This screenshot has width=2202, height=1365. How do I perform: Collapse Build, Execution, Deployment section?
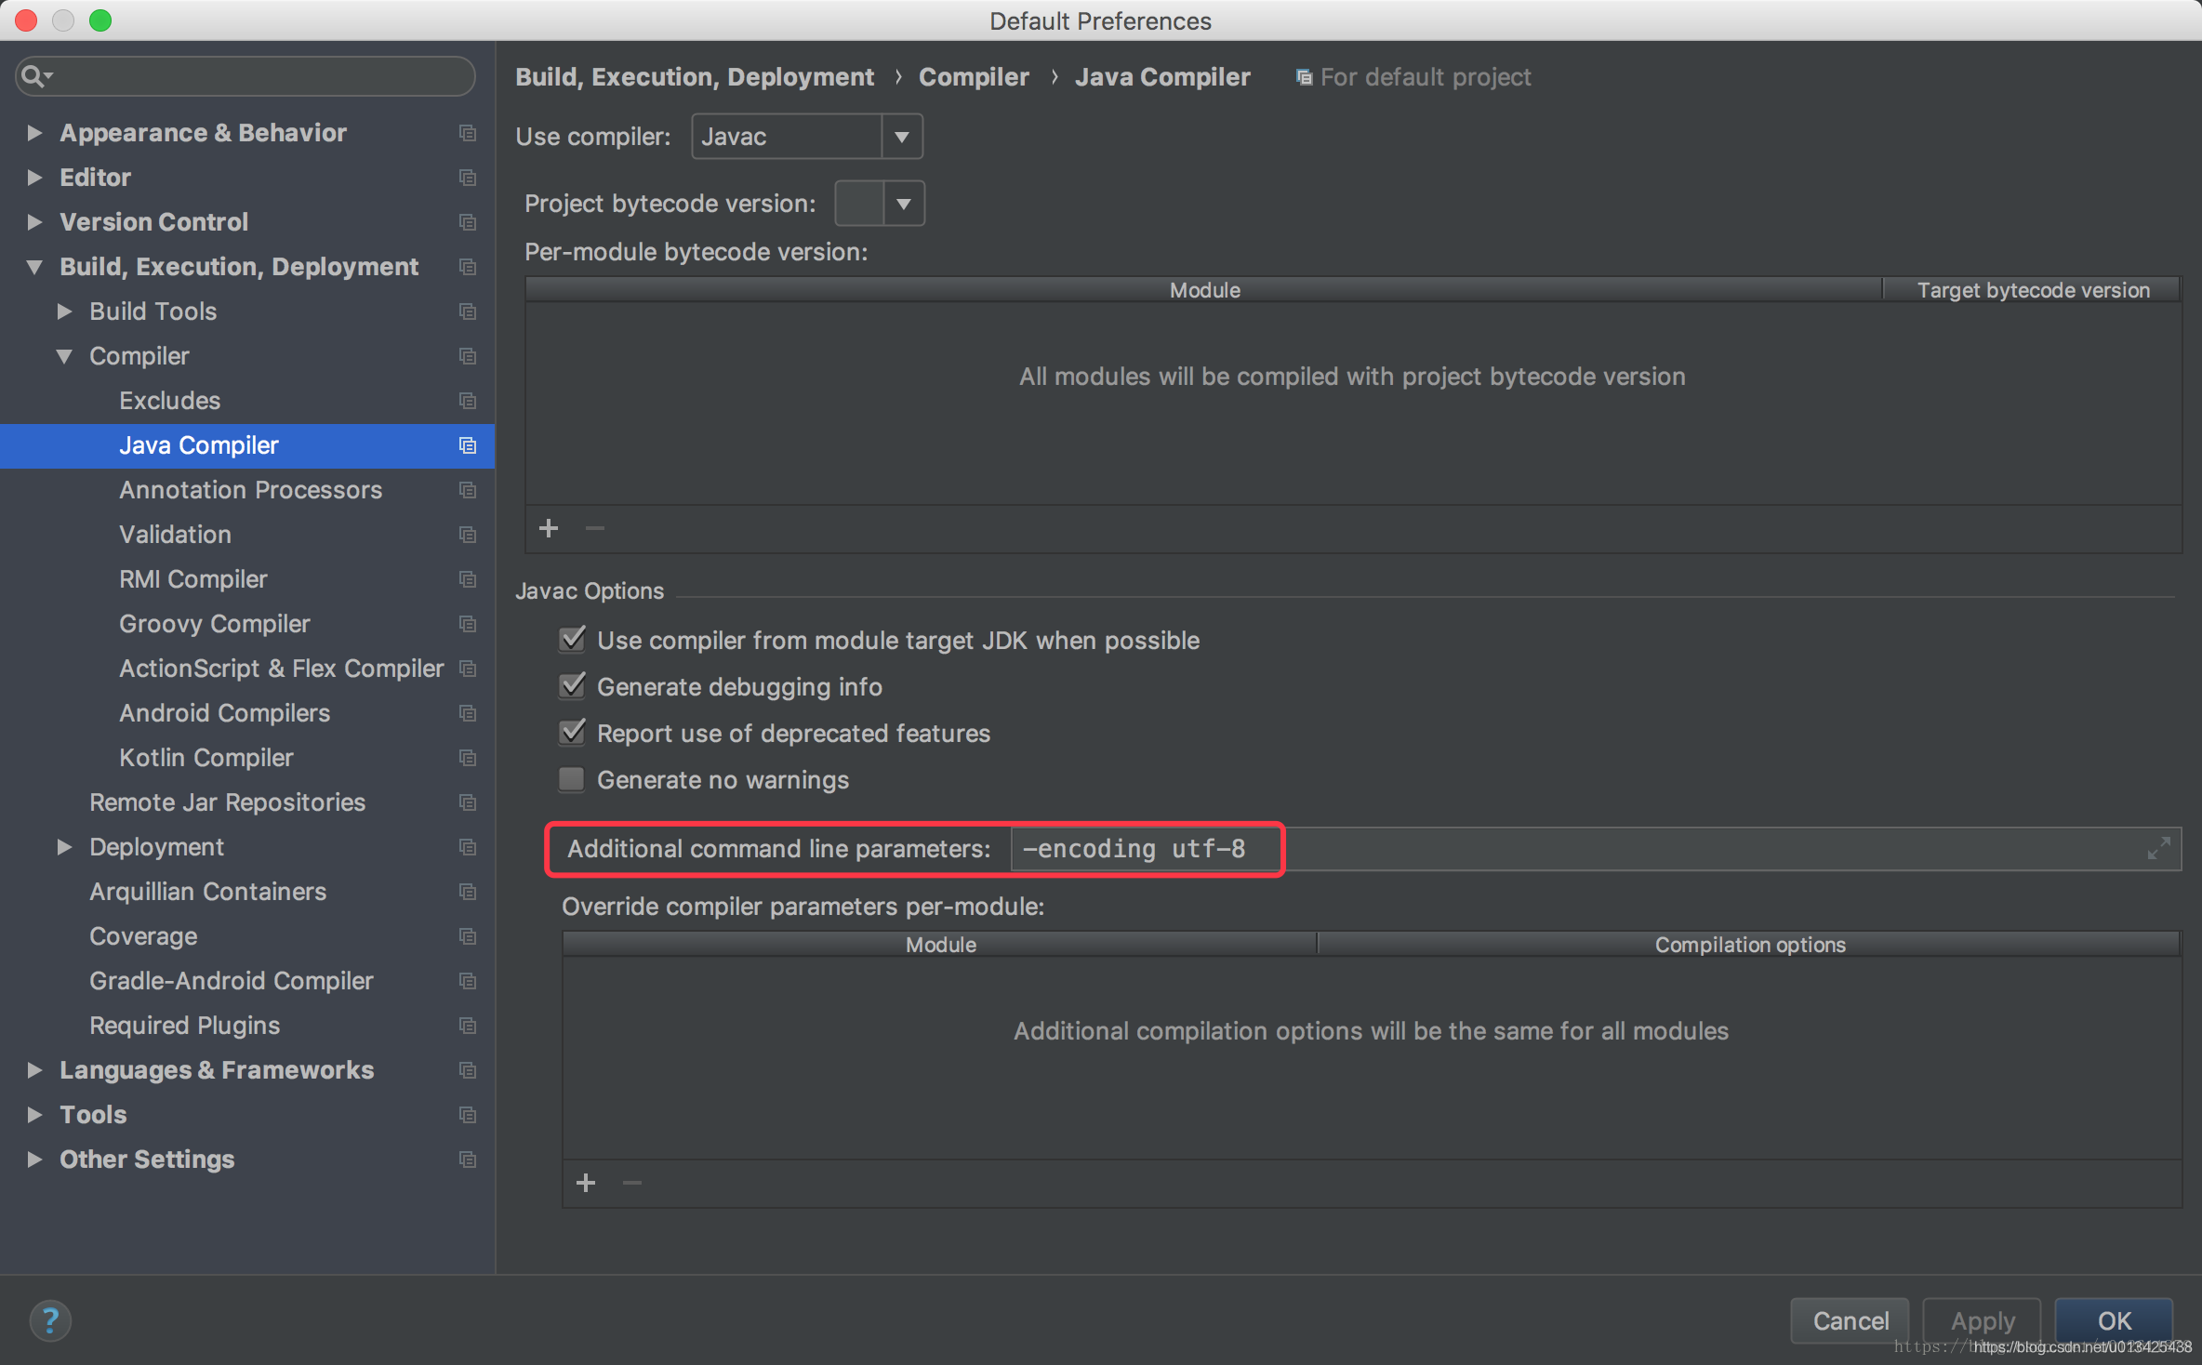(34, 267)
